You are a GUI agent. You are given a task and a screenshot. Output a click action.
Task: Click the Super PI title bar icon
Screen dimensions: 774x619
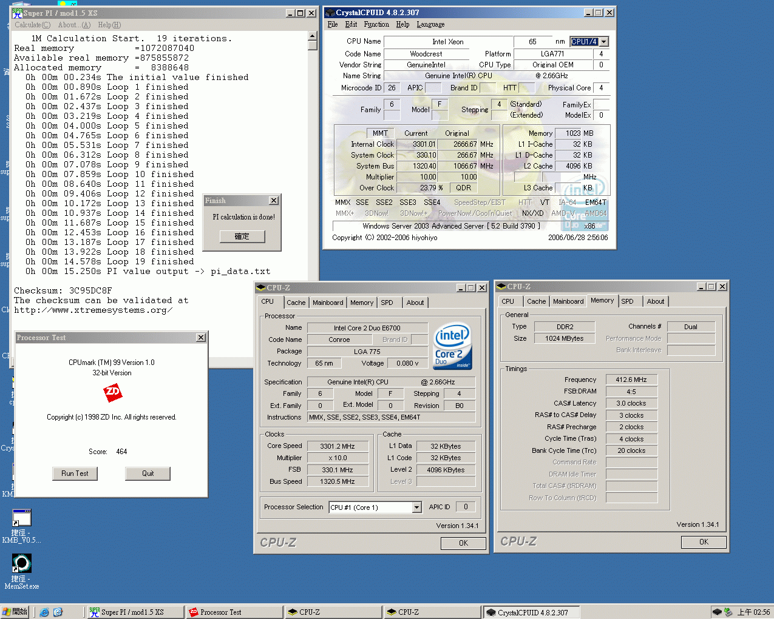tap(18, 13)
